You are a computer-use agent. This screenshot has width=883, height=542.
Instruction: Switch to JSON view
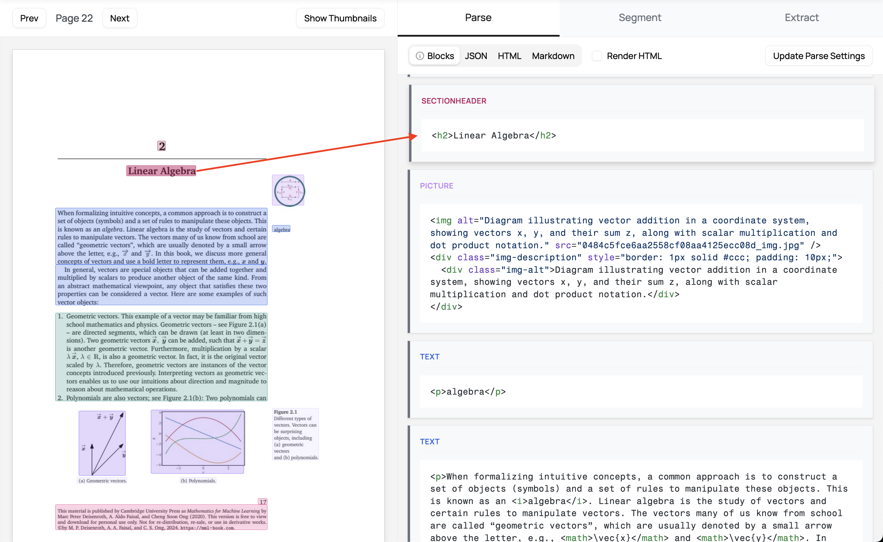pos(476,56)
